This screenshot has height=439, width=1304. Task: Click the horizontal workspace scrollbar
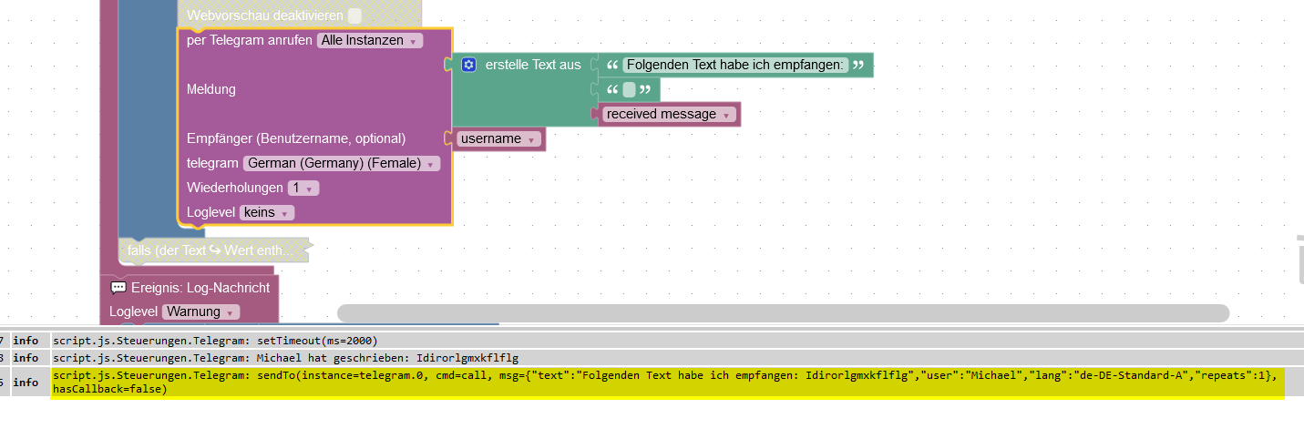click(x=783, y=313)
